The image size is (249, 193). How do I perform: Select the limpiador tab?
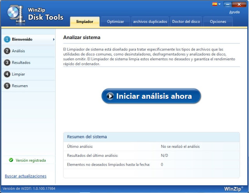tap(85, 22)
